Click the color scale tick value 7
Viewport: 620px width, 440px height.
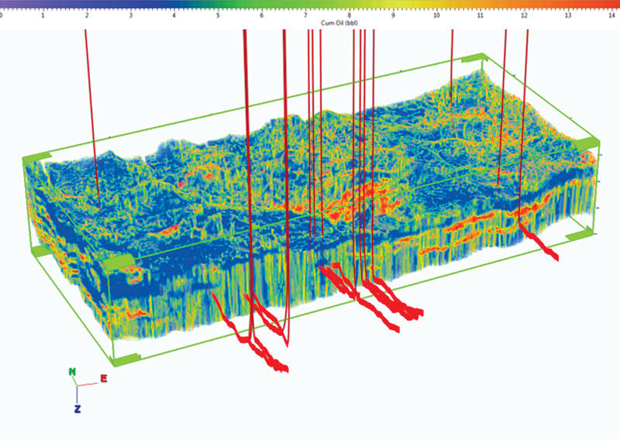[305, 15]
